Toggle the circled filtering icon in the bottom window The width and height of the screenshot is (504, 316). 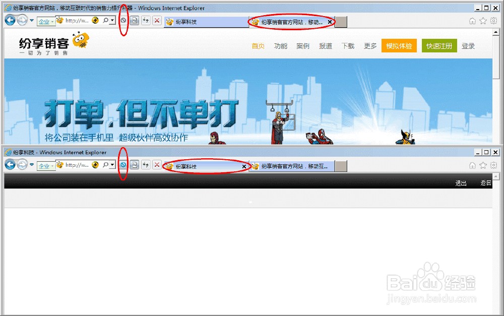point(123,165)
